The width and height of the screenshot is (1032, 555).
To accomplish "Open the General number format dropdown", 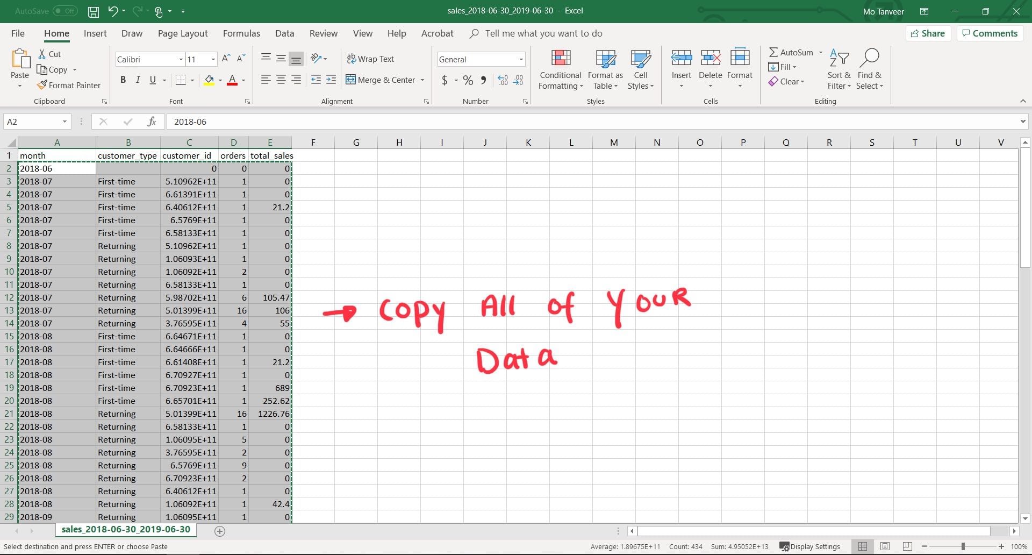I will 521,59.
